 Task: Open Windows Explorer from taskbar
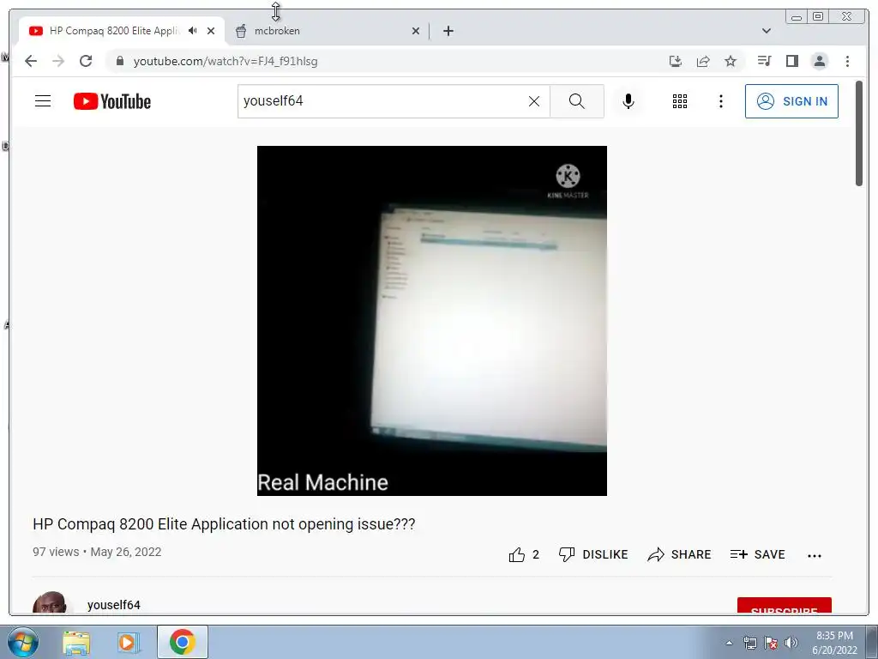click(76, 643)
